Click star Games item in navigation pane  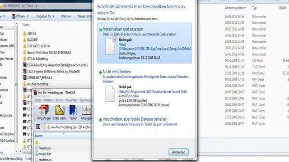pos(7,58)
